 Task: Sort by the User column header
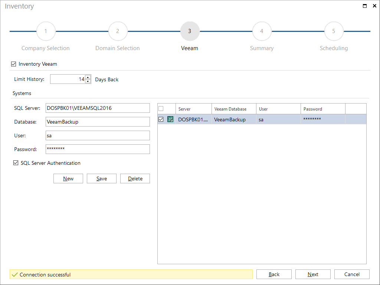coord(278,109)
